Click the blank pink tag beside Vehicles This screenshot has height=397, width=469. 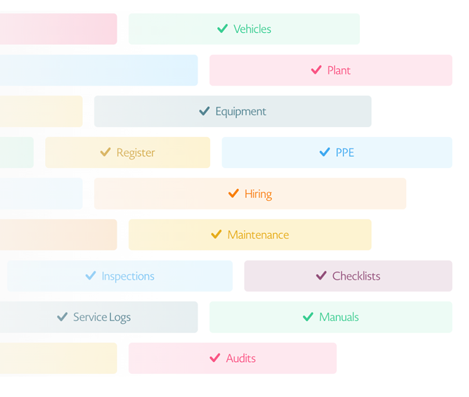pos(58,29)
